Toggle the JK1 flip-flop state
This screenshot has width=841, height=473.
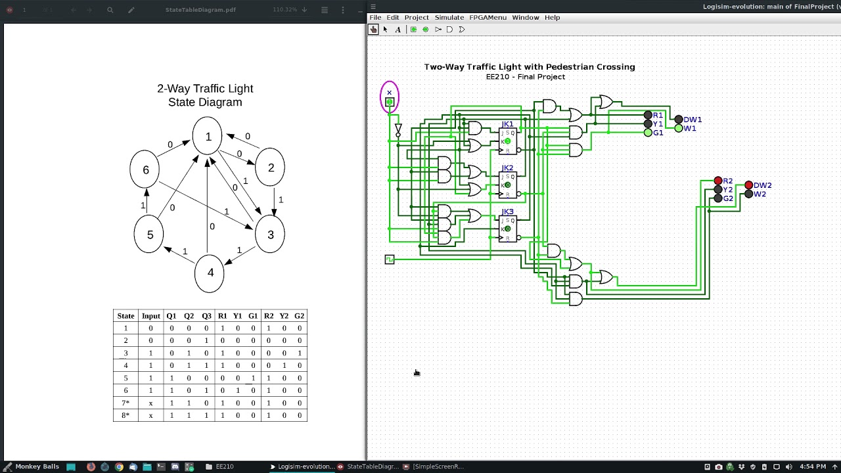(x=507, y=141)
